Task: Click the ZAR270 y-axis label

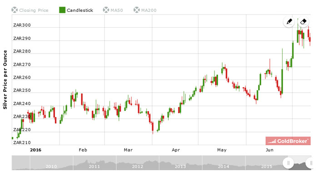Action: (22, 64)
